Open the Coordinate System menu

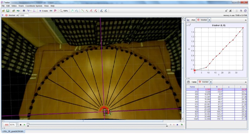[x=34, y=6]
